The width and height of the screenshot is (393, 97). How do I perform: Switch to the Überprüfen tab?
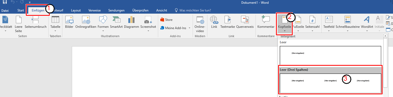point(140,10)
